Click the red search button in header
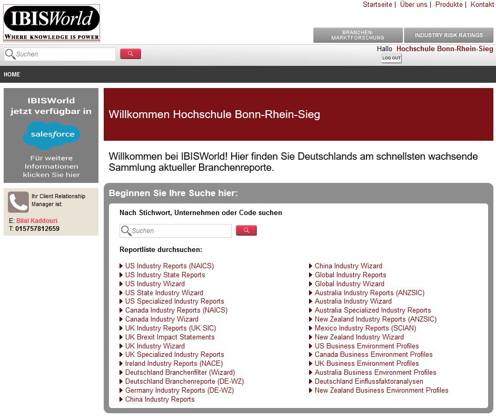496x418 pixels. pos(131,54)
